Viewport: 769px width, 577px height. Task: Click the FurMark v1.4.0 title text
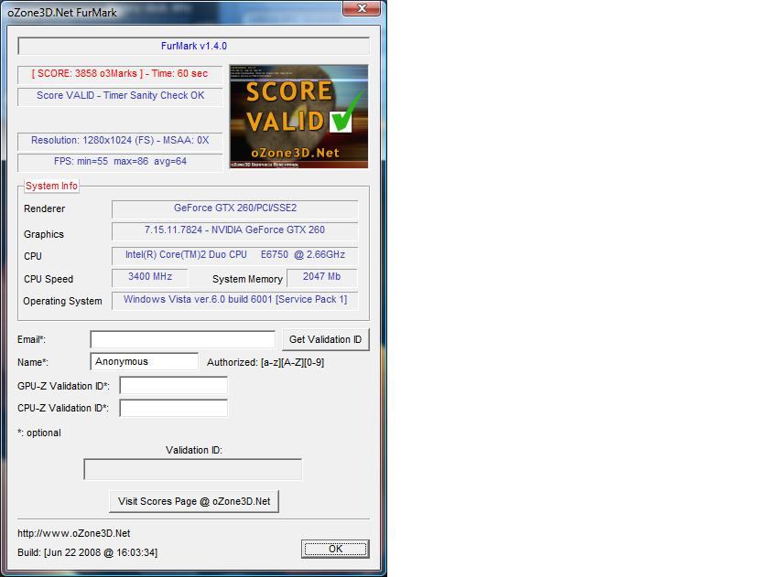coord(194,46)
